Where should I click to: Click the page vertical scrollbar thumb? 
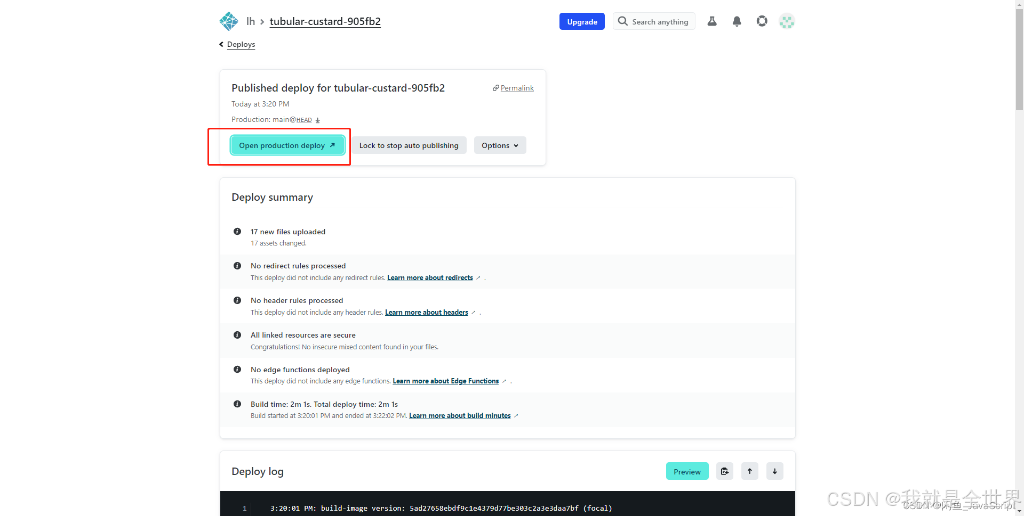click(1019, 60)
